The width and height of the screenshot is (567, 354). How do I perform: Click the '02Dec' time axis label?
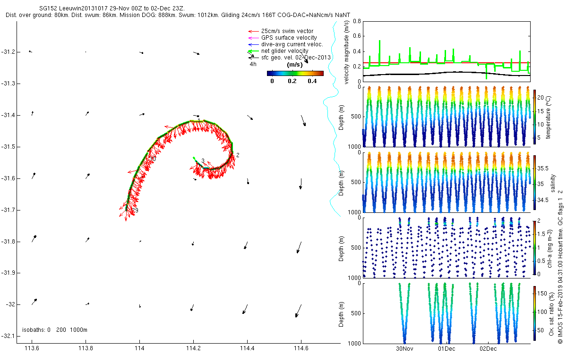(488, 349)
